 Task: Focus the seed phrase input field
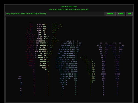55,14
